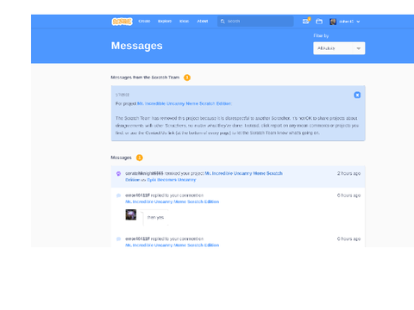The height and width of the screenshot is (310, 414).
Task: Click the search magnifier icon
Action: pos(223,22)
